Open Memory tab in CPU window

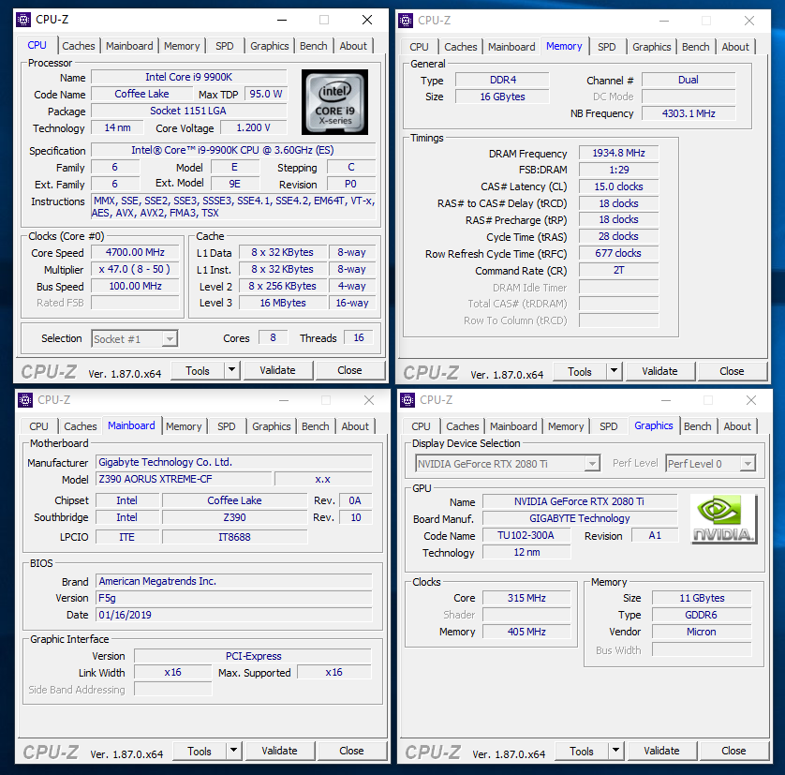[x=182, y=46]
